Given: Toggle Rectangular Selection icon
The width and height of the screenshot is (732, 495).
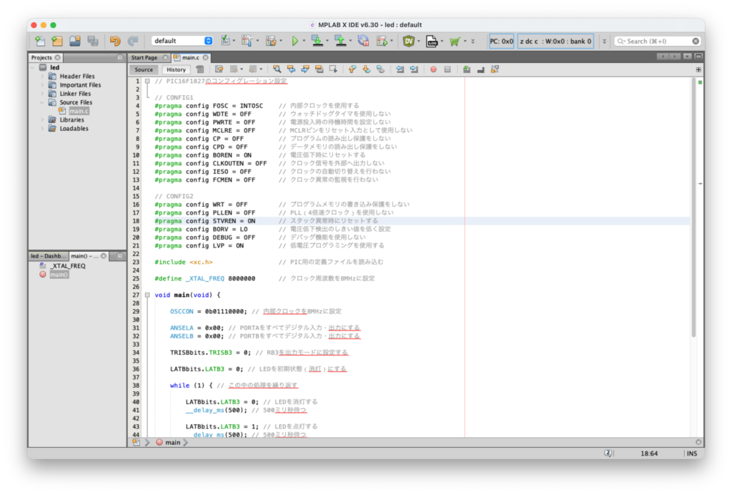Looking at the screenshot, I should pyautogui.click(x=333, y=69).
